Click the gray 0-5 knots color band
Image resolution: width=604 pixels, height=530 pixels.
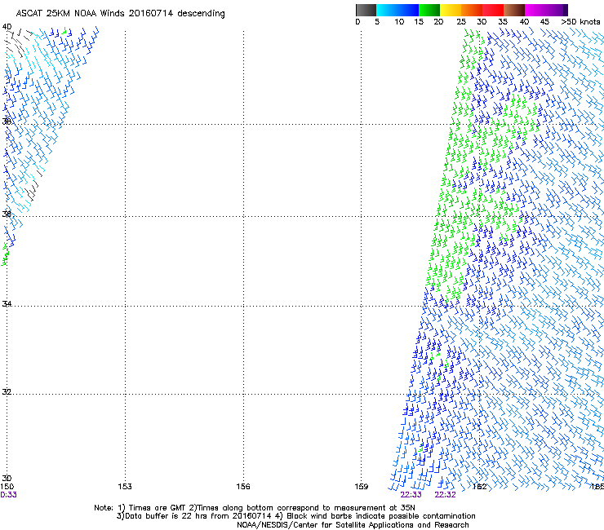tap(366, 10)
